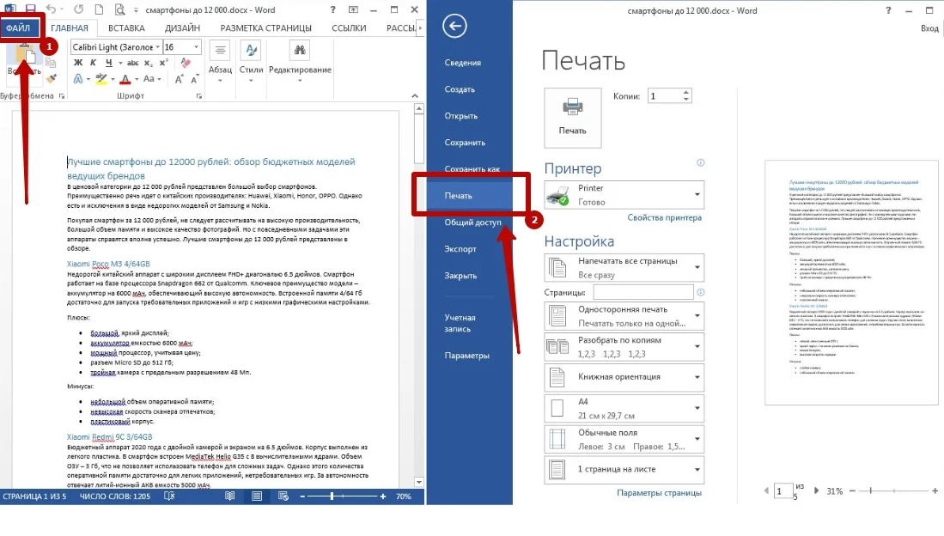Click the proofing errors book icon in status bar
This screenshot has height=536, width=944.
click(169, 496)
